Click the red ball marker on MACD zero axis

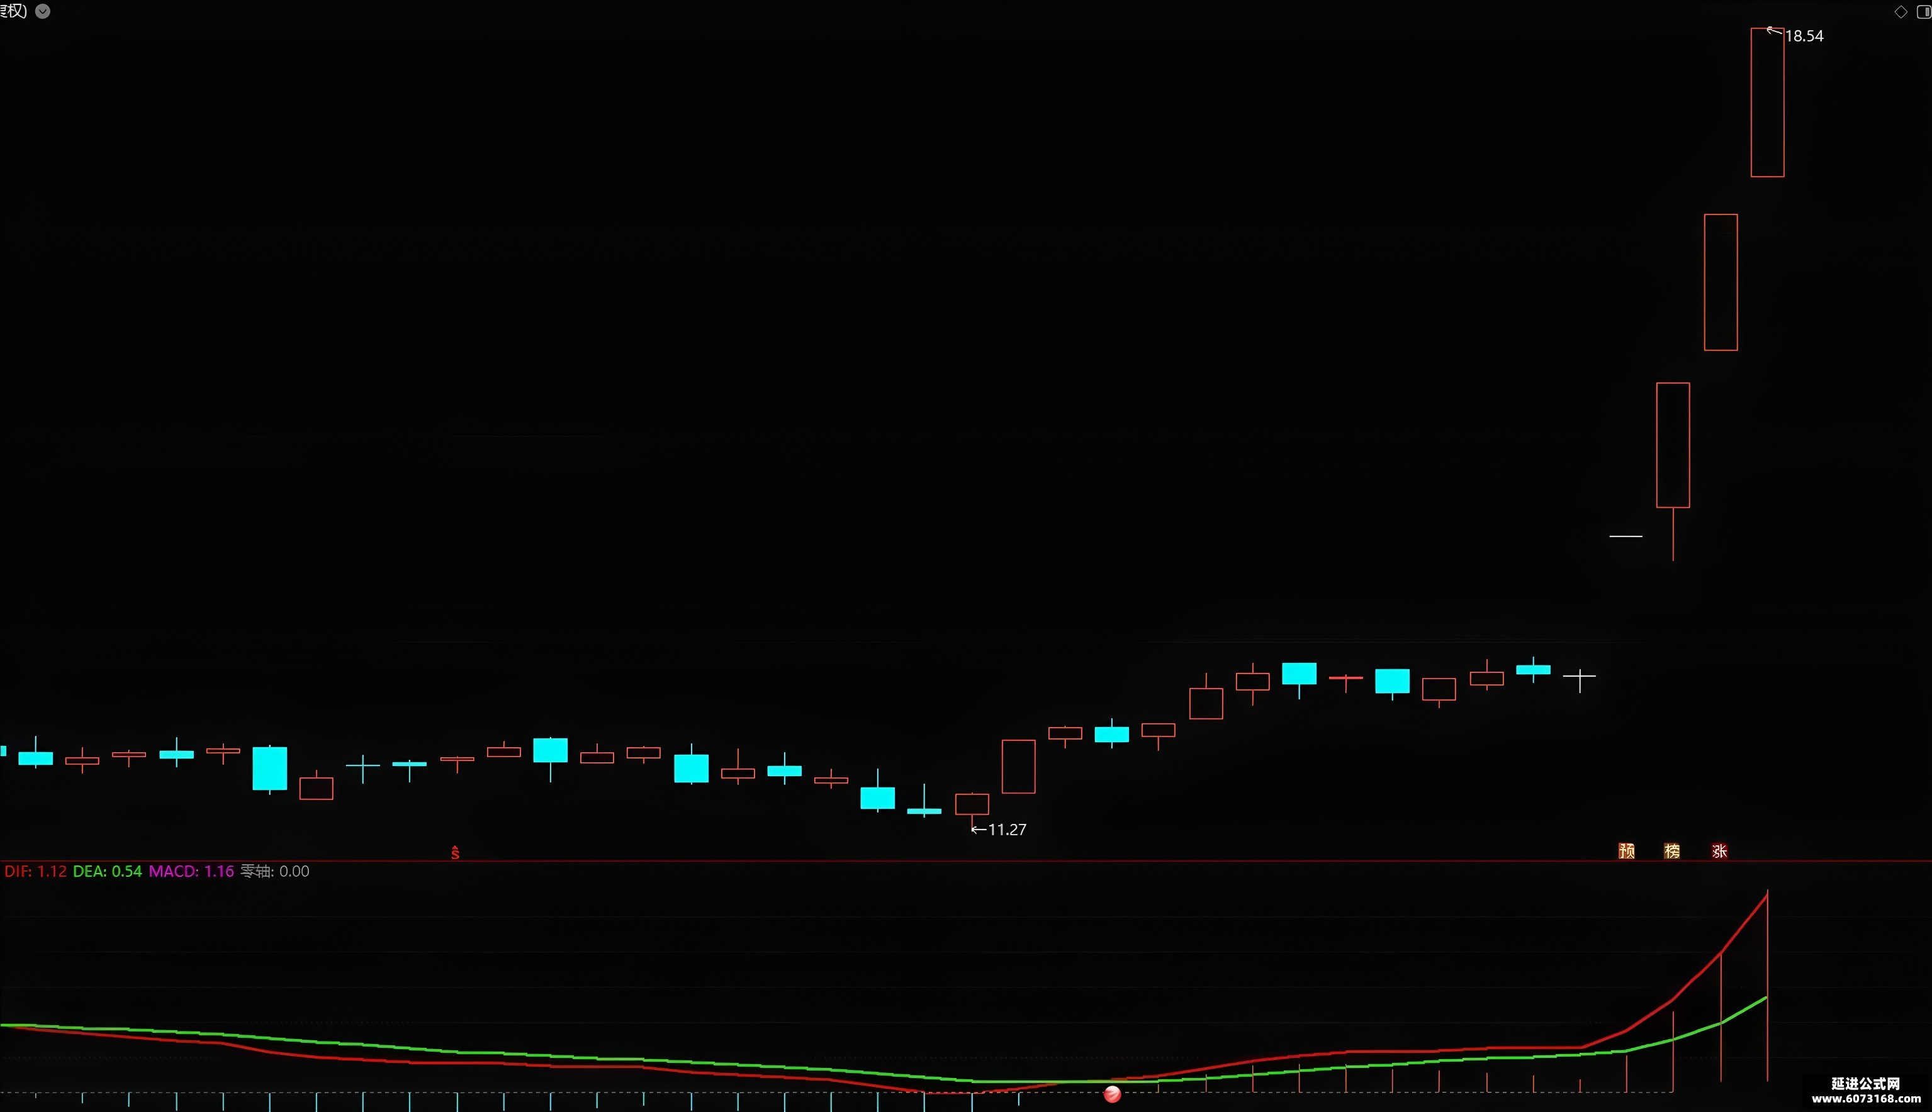point(1112,1094)
